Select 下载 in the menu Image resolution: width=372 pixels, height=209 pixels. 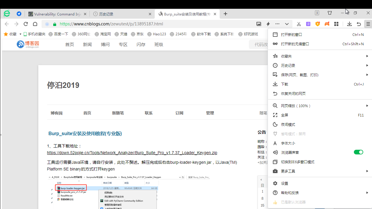[x=320, y=84]
